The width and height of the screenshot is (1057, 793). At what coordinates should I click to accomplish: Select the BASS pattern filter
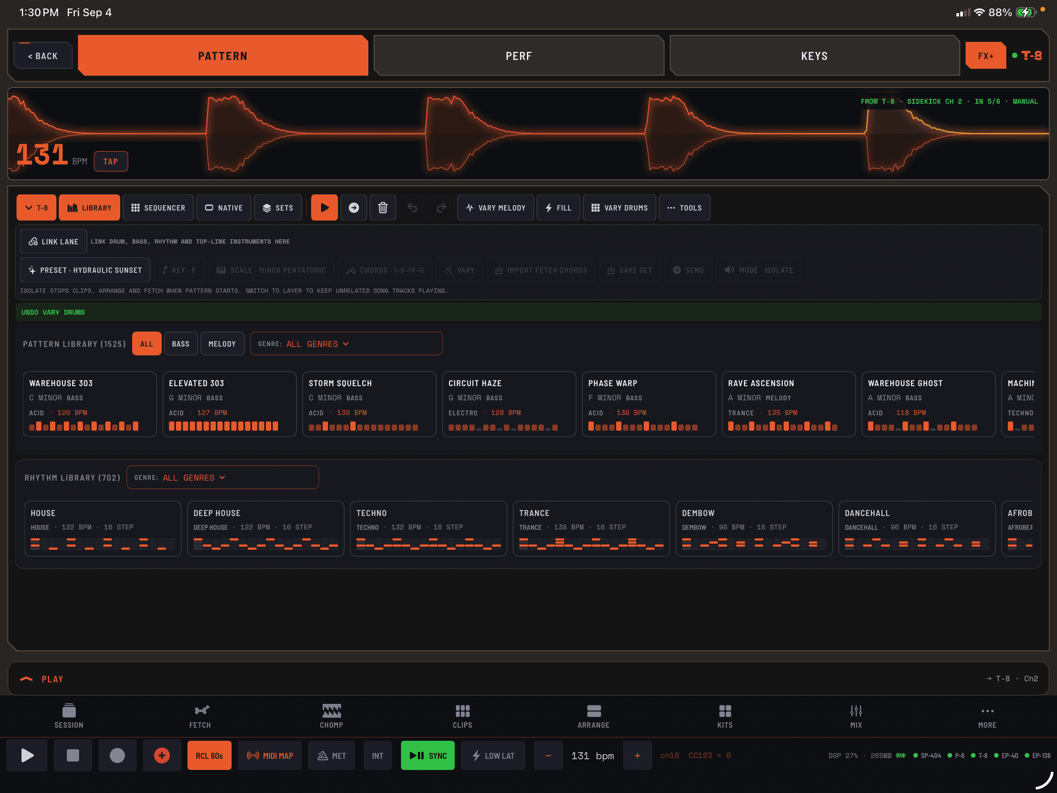tap(181, 344)
